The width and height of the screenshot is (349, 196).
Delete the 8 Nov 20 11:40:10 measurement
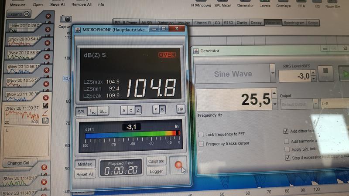click(x=44, y=167)
